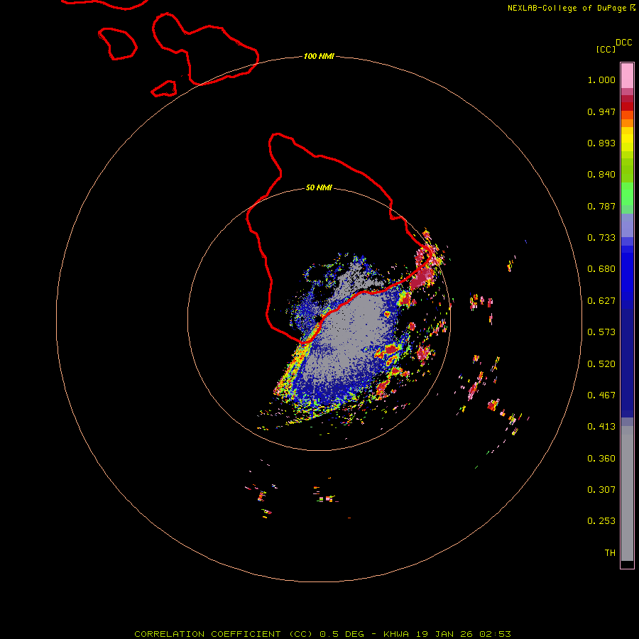
Task: Click the 0.467 scale value
Action: click(601, 395)
